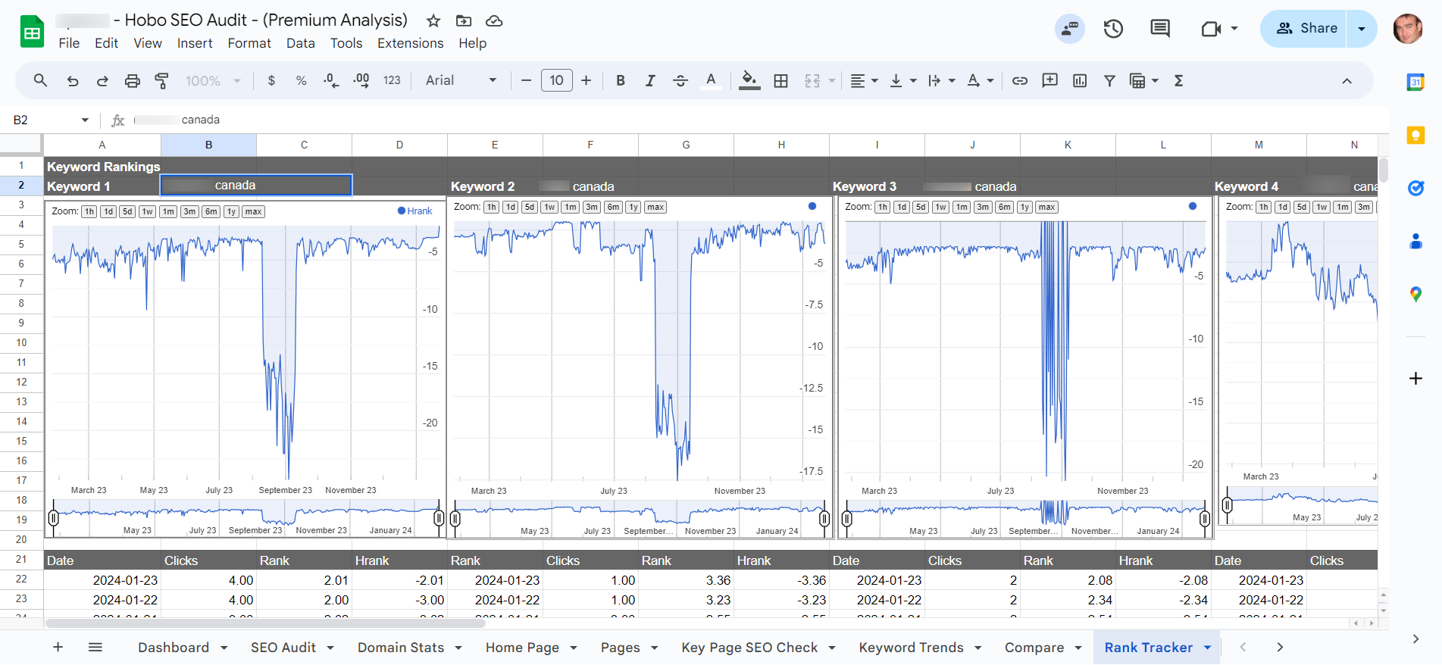
Task: Insert a chart using toolbar icon
Action: point(1080,81)
